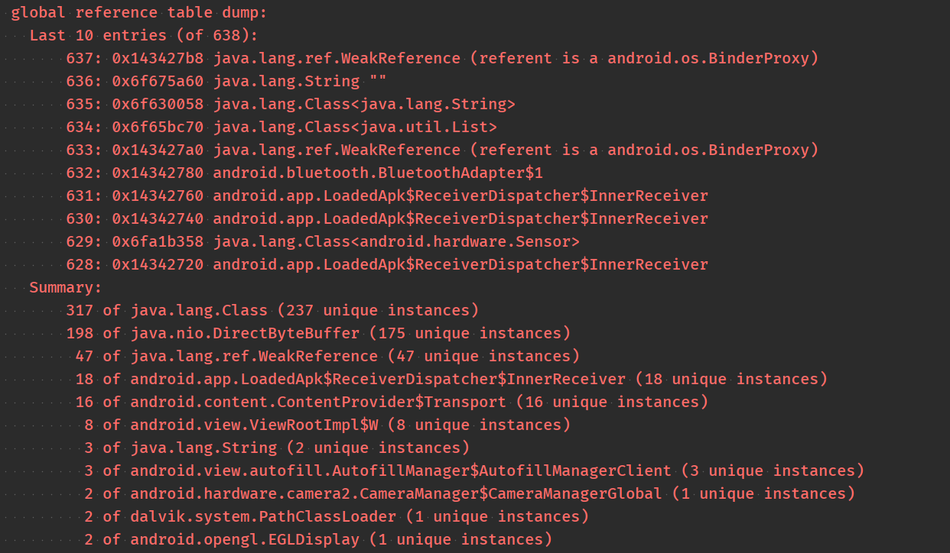The width and height of the screenshot is (950, 553).
Task: Click the "Summary:" heading line
Action: coord(65,287)
